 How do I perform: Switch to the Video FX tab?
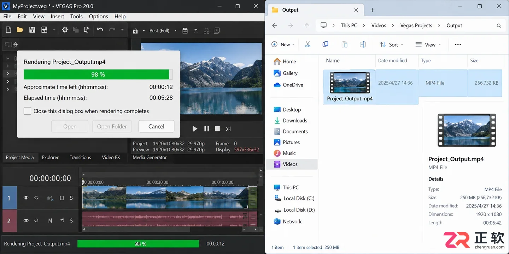click(x=111, y=157)
